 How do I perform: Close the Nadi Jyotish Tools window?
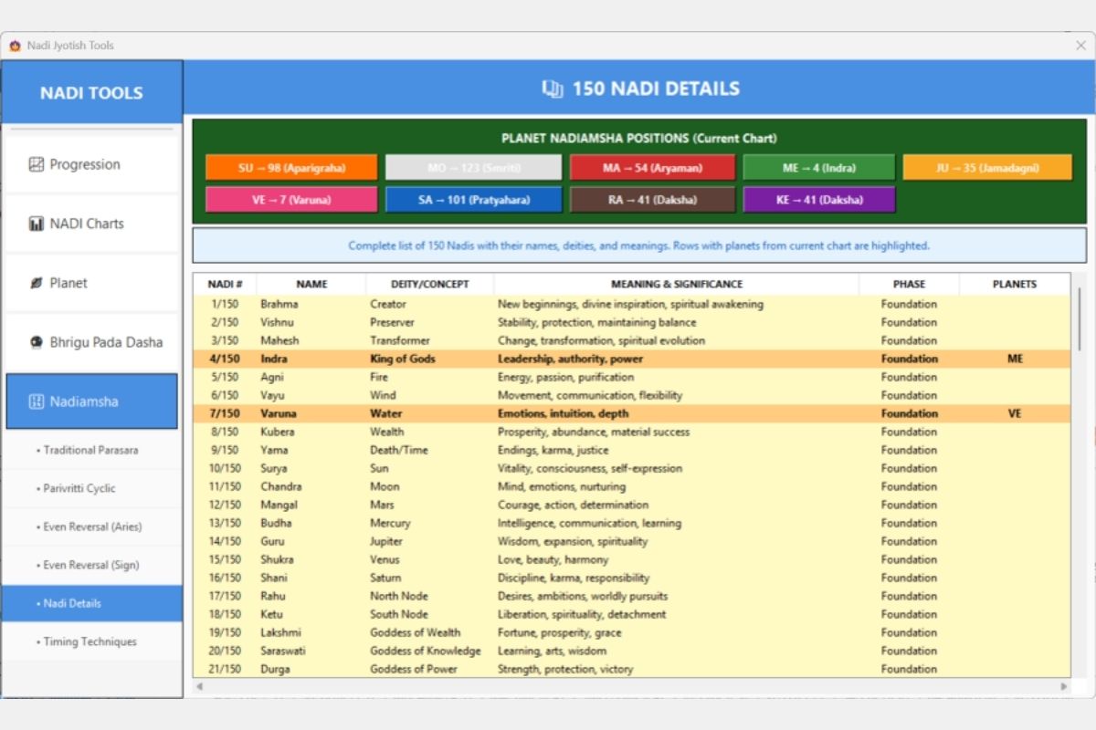[x=1080, y=46]
